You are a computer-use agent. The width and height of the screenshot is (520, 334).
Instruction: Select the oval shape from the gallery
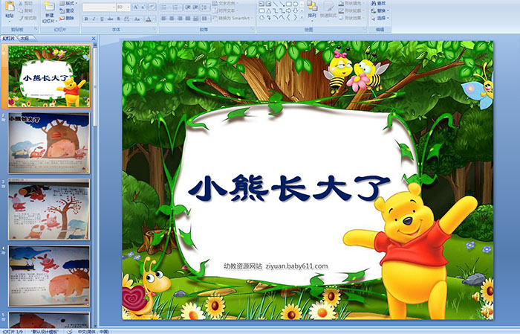[296, 4]
